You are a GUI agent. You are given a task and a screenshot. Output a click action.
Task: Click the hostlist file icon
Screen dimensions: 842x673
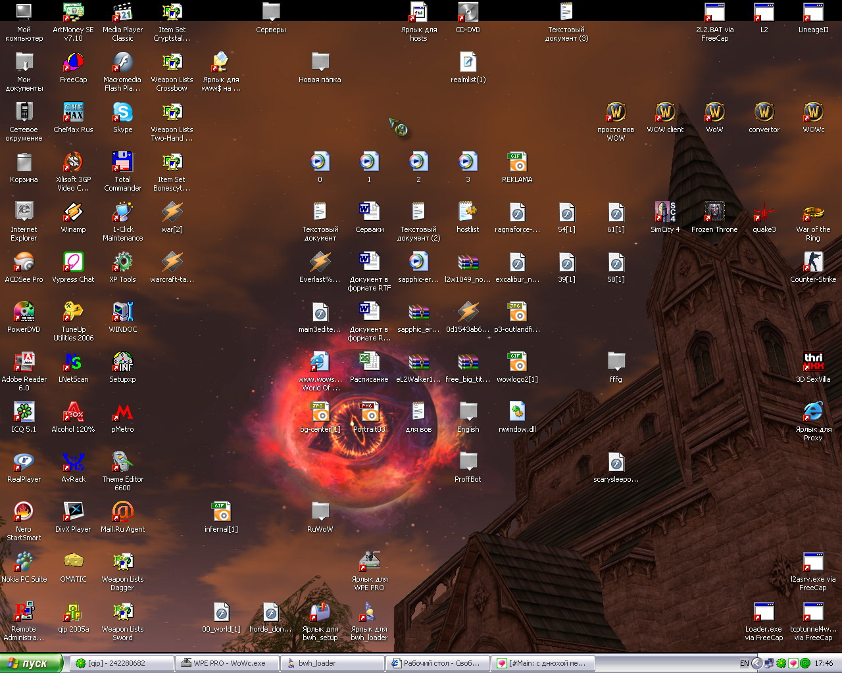tap(468, 218)
